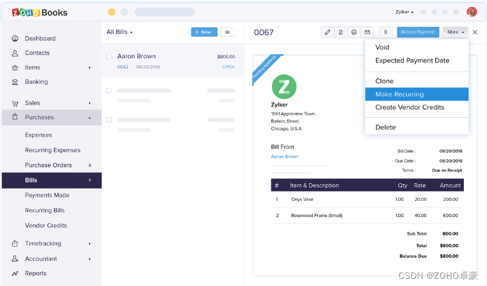The height and width of the screenshot is (286, 487).
Task: Click the Due on Receipt terms value
Action: click(447, 171)
